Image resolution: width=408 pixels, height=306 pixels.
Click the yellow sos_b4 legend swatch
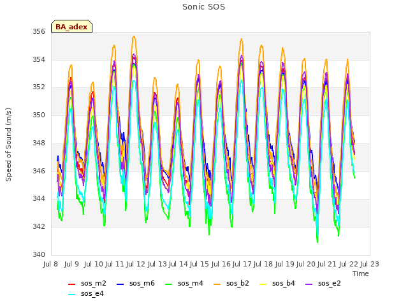pyautogui.click(x=263, y=284)
